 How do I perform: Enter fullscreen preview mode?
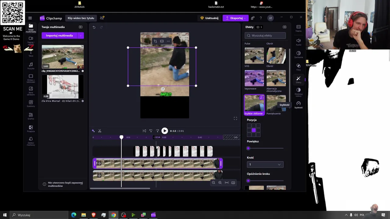[x=235, y=118]
